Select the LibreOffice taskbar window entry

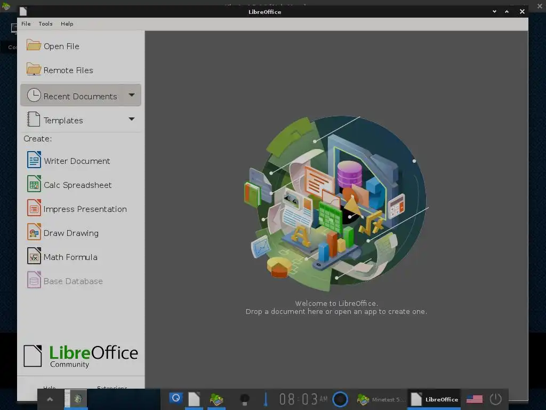pyautogui.click(x=434, y=399)
